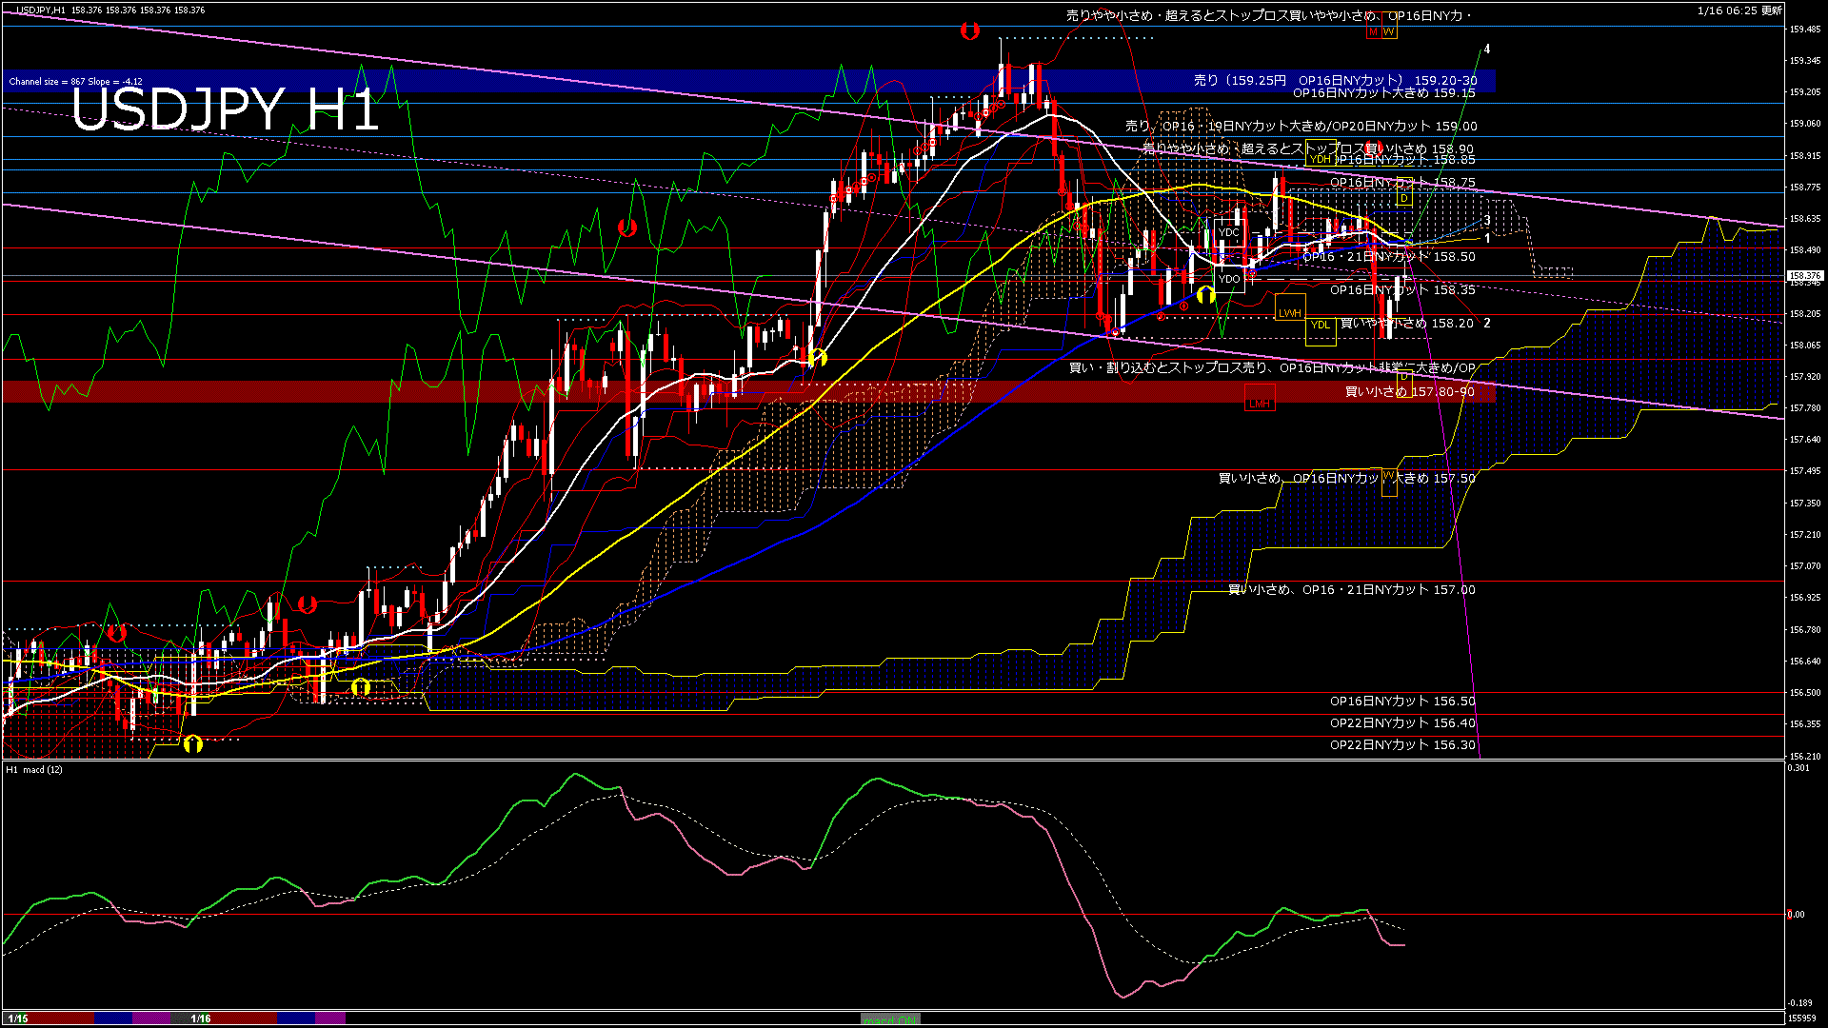
Task: Click the white YDO label box
Action: [1229, 279]
